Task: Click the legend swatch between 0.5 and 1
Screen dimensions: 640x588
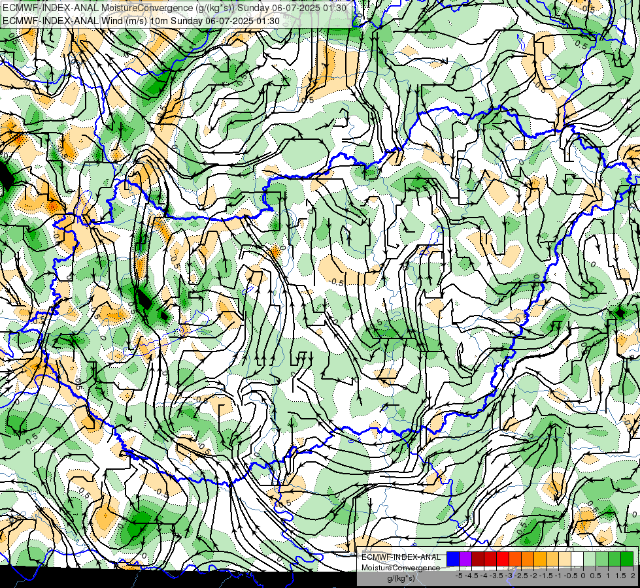Action: coord(602,559)
